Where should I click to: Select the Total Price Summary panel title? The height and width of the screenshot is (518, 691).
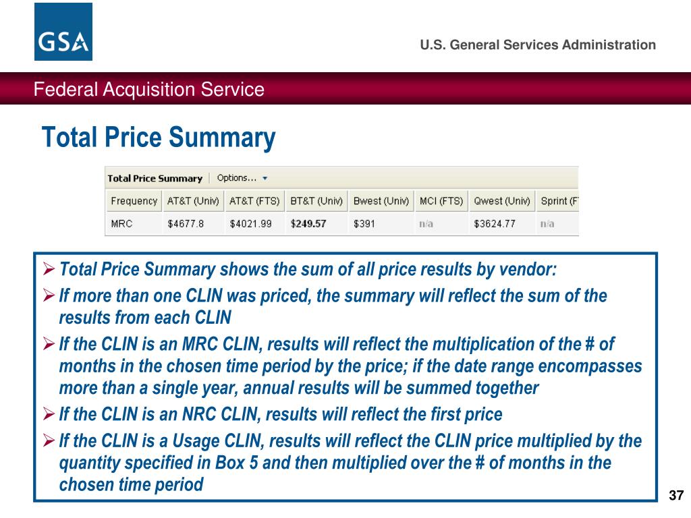[x=155, y=178]
